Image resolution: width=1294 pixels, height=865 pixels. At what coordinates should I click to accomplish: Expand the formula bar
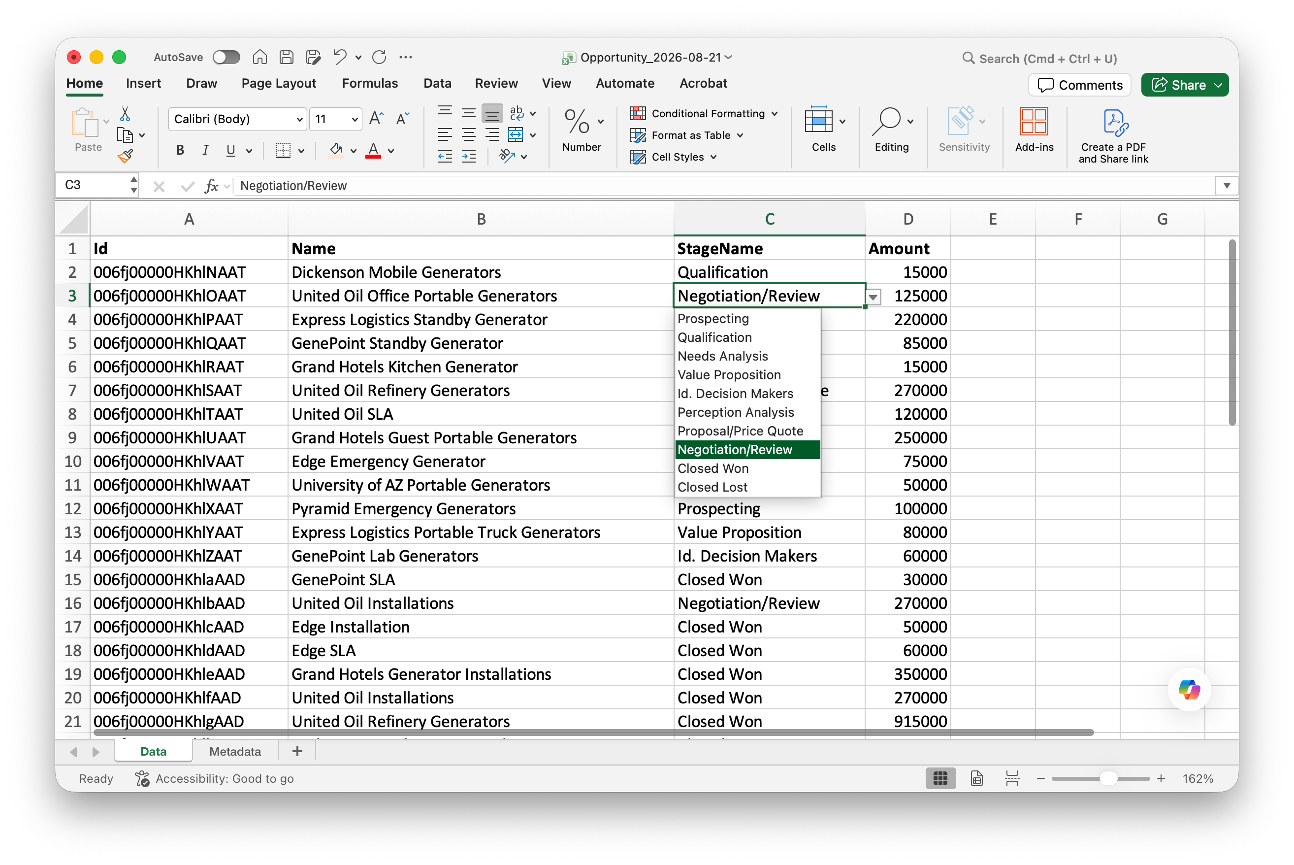(x=1227, y=186)
